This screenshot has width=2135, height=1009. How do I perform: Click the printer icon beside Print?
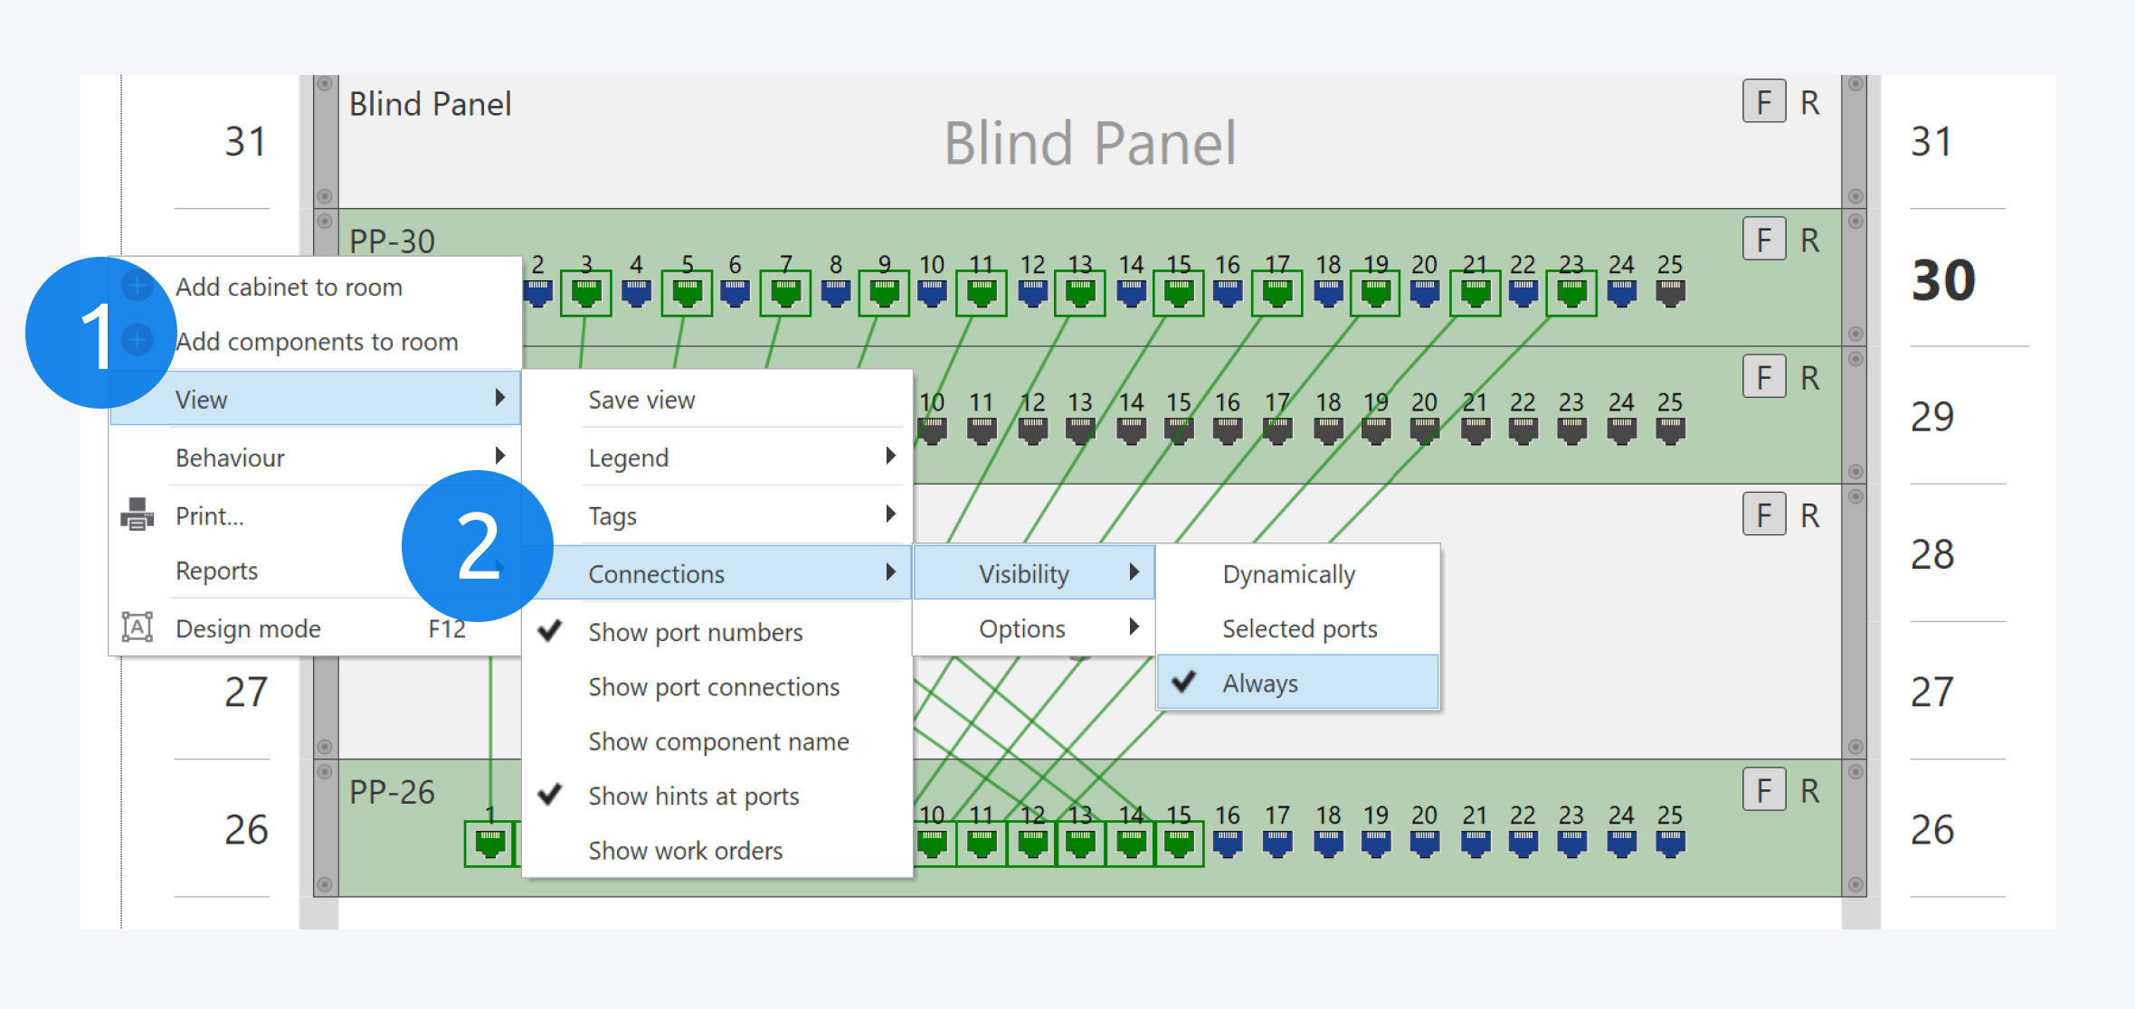(x=137, y=515)
